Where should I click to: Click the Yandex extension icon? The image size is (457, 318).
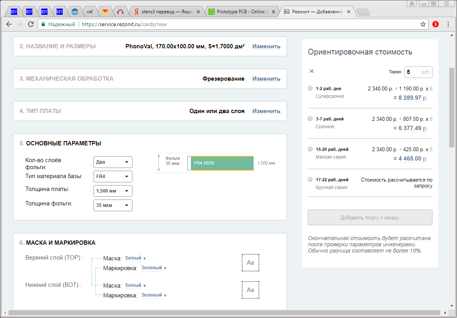(x=436, y=24)
